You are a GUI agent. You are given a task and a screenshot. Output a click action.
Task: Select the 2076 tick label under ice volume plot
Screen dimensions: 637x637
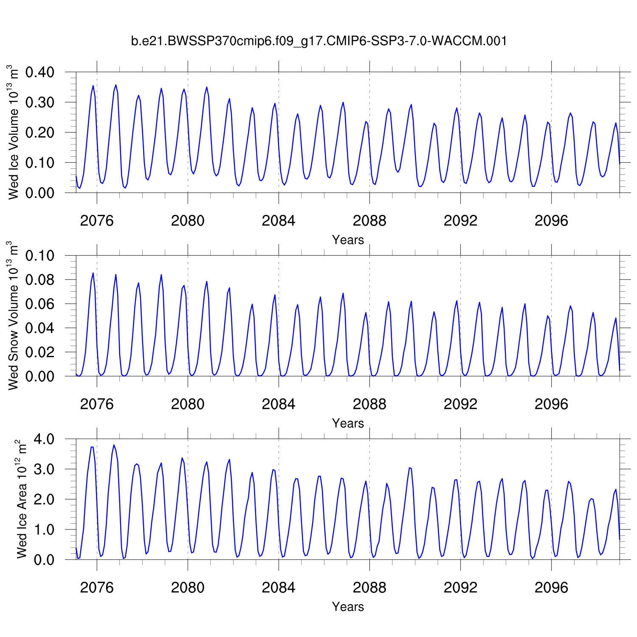point(97,221)
